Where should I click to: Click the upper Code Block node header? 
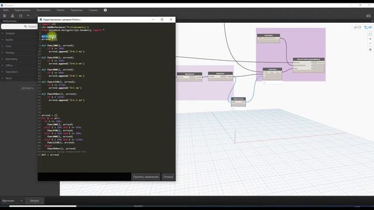(268, 35)
